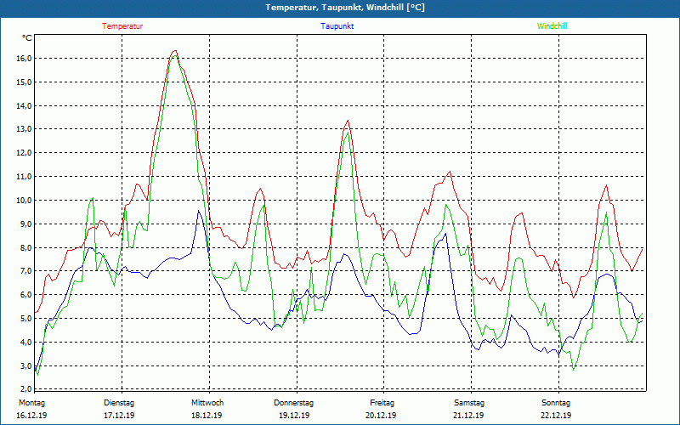Viewport: 680px width, 425px height.
Task: Click the 12,0 y-axis value
Action: [x=25, y=153]
